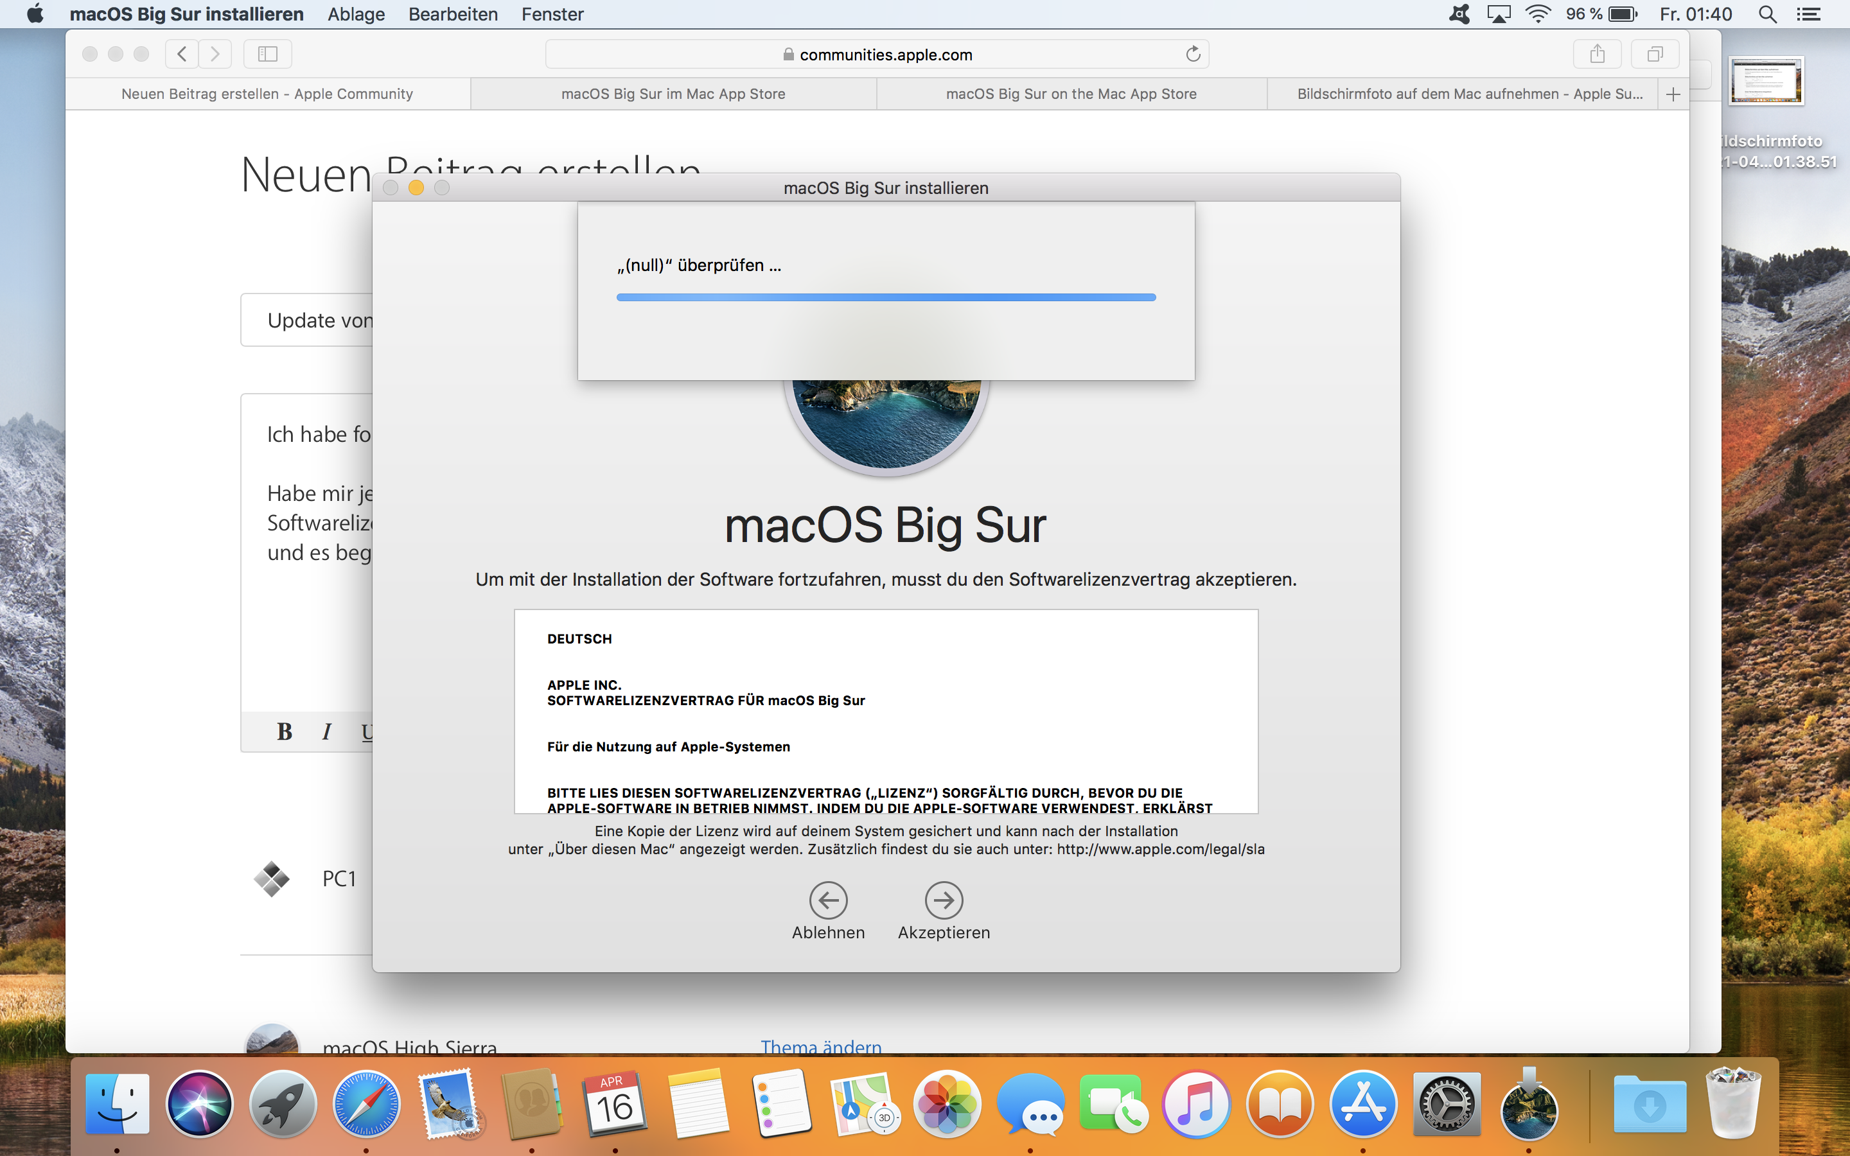The height and width of the screenshot is (1156, 1850).
Task: Open the Ablage menu
Action: point(355,15)
